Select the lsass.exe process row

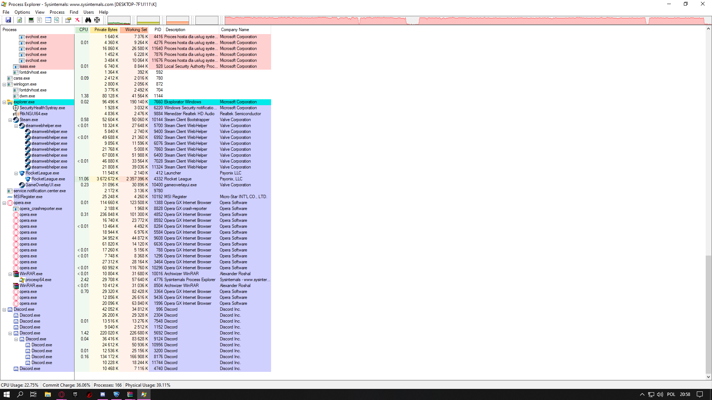tap(136, 66)
